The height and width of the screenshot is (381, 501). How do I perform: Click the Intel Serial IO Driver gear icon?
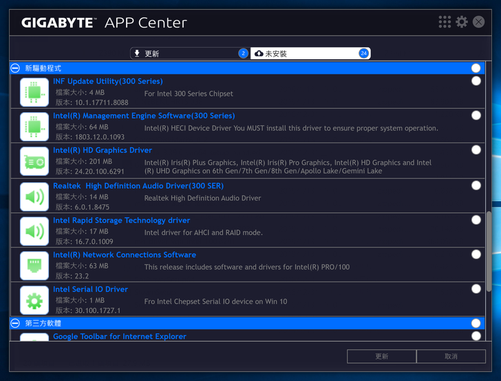(34, 300)
